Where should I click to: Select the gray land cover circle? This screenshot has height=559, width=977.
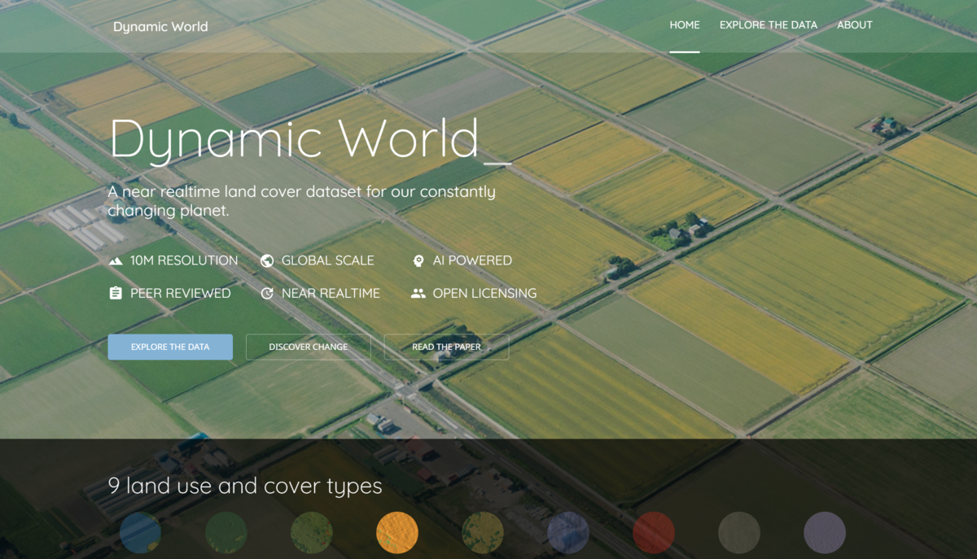point(739,533)
